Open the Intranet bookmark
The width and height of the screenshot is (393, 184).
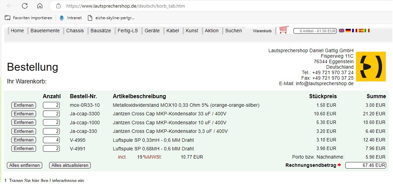pos(70,18)
